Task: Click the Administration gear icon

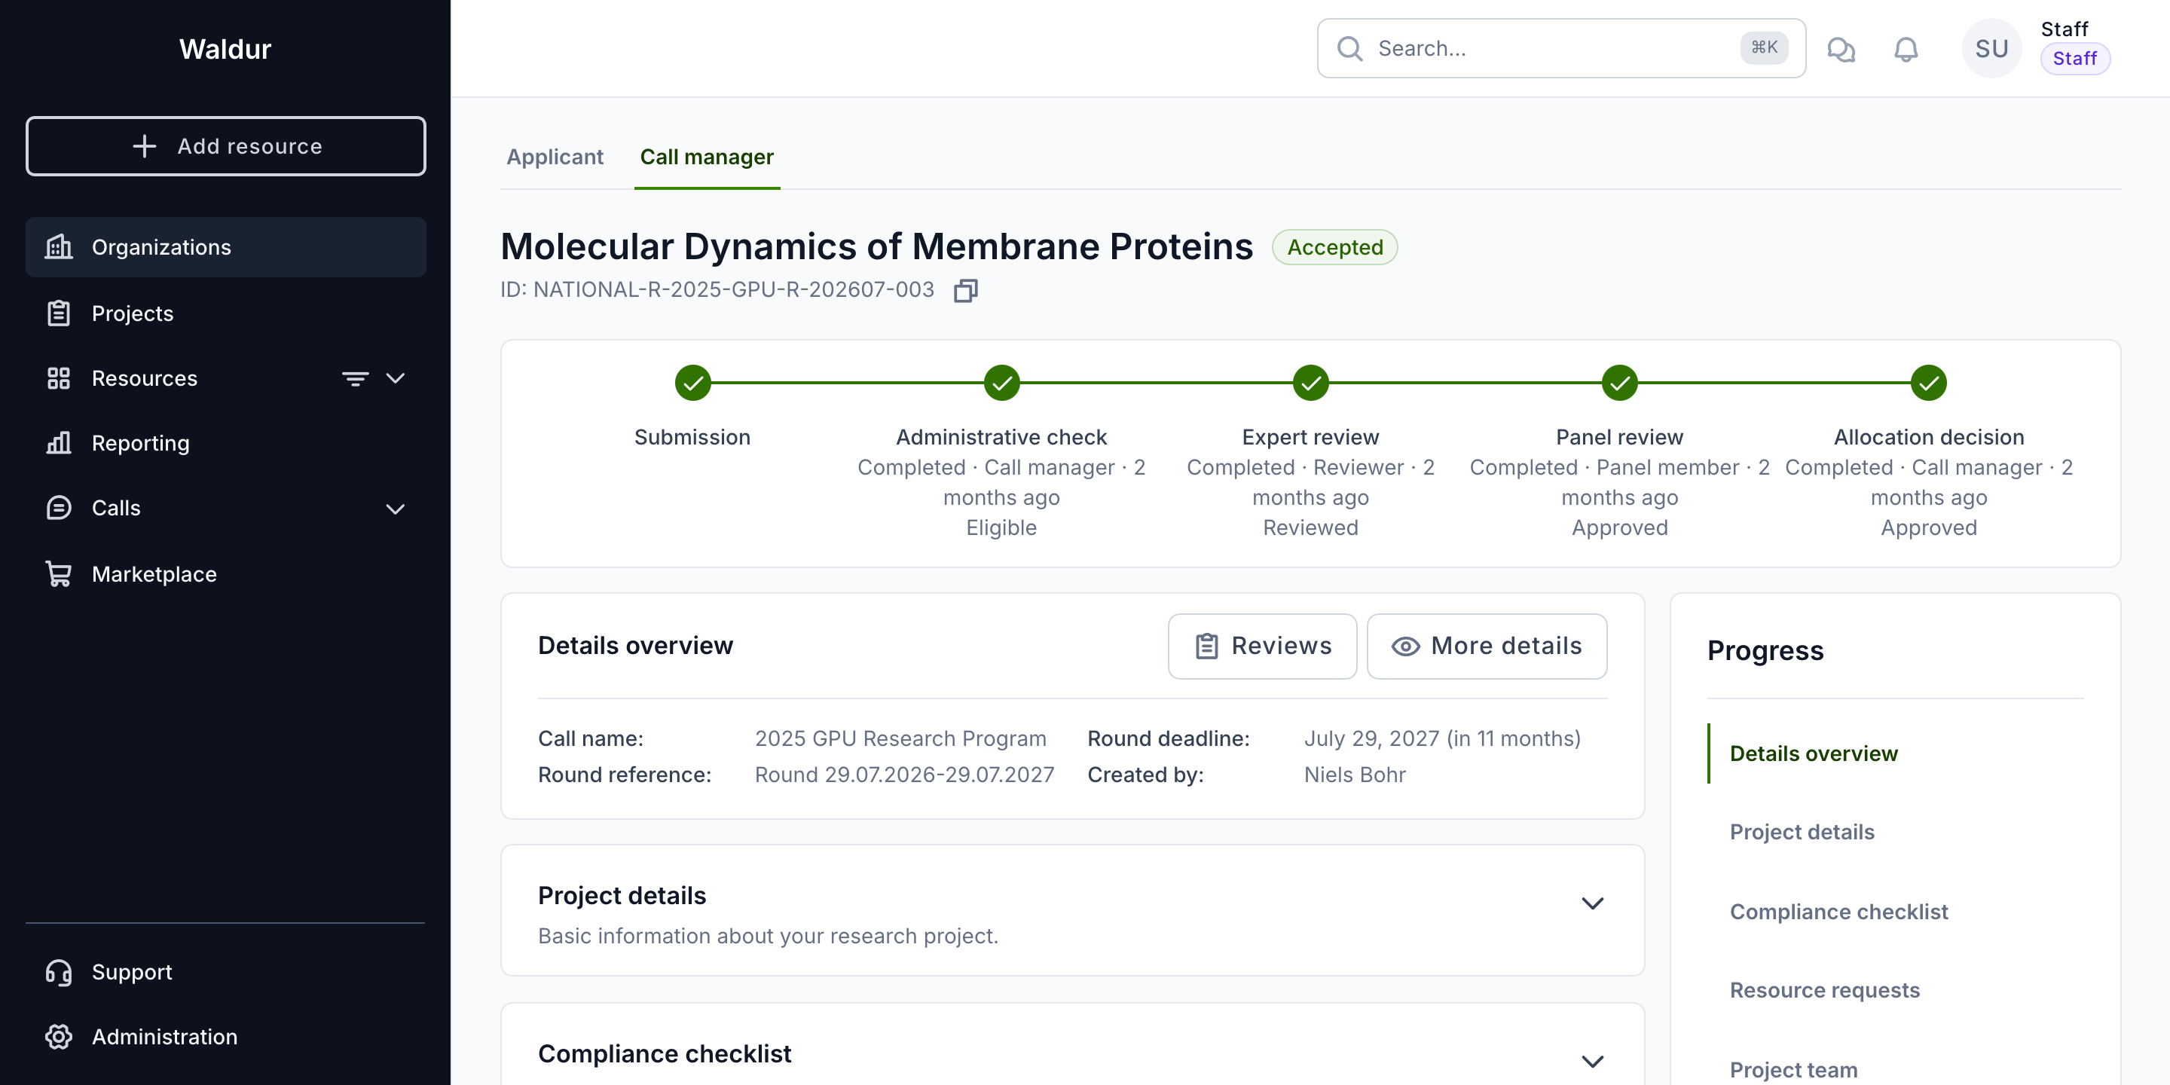Action: tap(58, 1037)
